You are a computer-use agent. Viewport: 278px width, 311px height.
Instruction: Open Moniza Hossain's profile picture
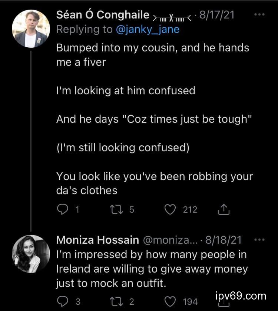point(31,254)
